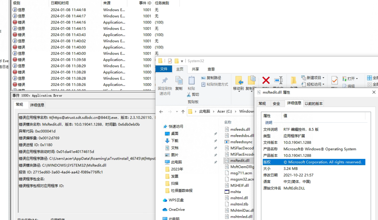
Task: Click the Paste clipboard icon
Action: point(191,81)
